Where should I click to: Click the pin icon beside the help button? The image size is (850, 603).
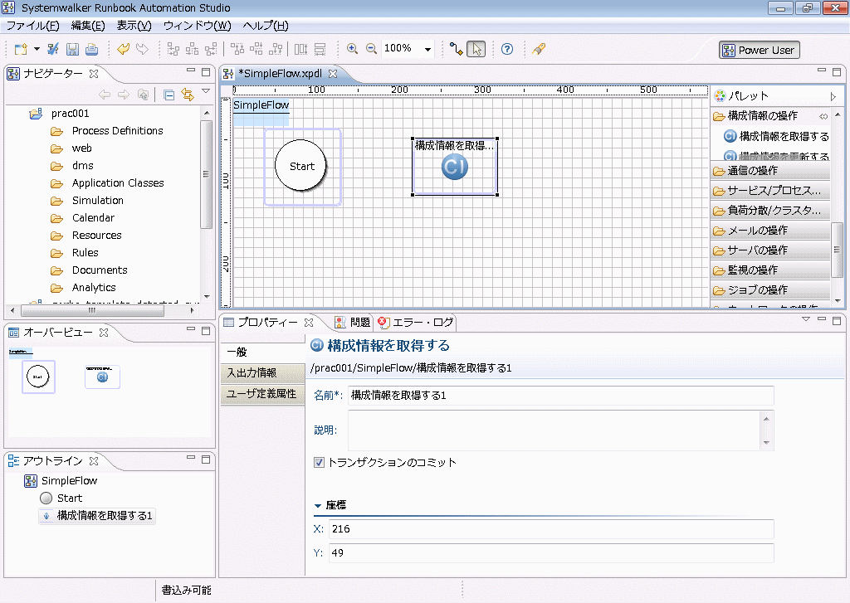tap(538, 49)
